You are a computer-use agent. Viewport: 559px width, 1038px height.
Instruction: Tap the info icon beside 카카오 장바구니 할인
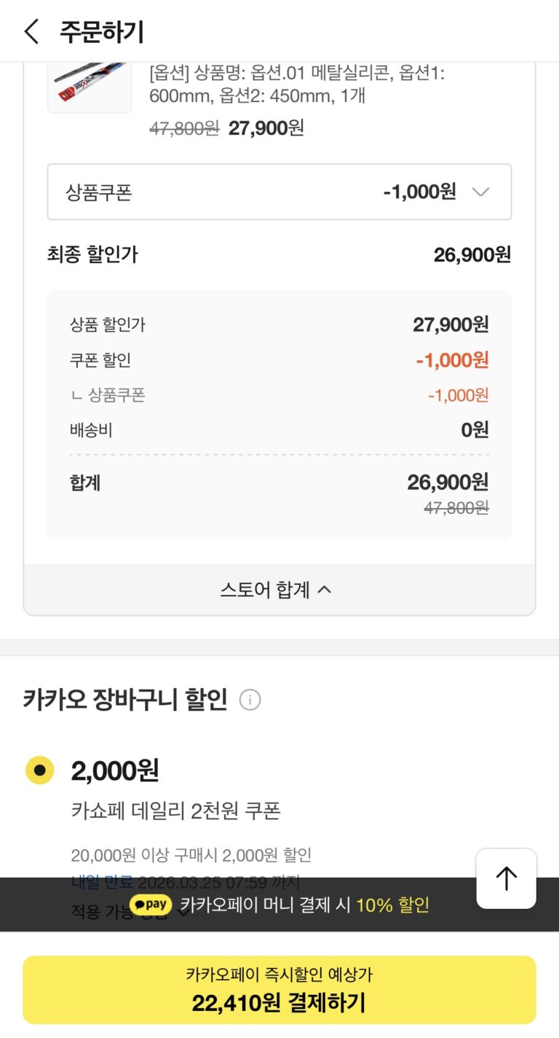coord(250,701)
